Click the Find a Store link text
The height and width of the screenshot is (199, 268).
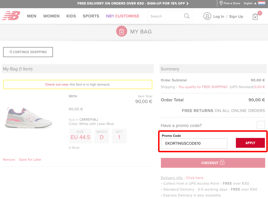coord(232,3)
